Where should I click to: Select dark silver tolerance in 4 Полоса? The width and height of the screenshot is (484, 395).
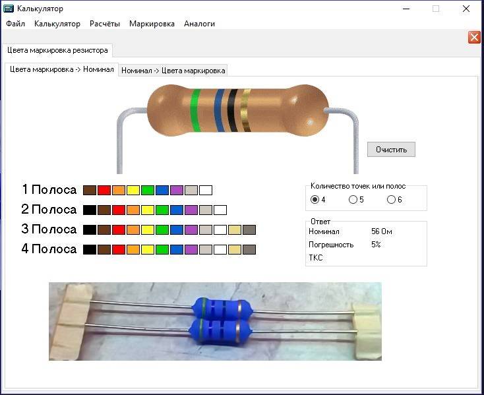[x=249, y=249]
